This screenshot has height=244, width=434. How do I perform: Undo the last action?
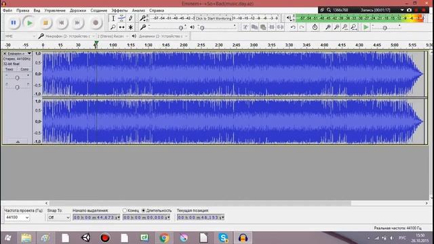[x=293, y=27]
